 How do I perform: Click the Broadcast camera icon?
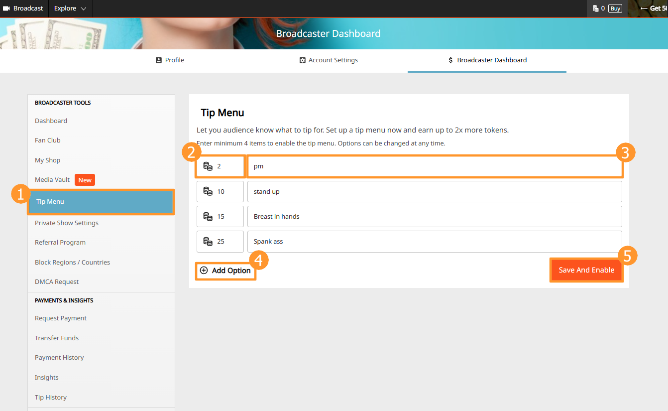pos(6,8)
